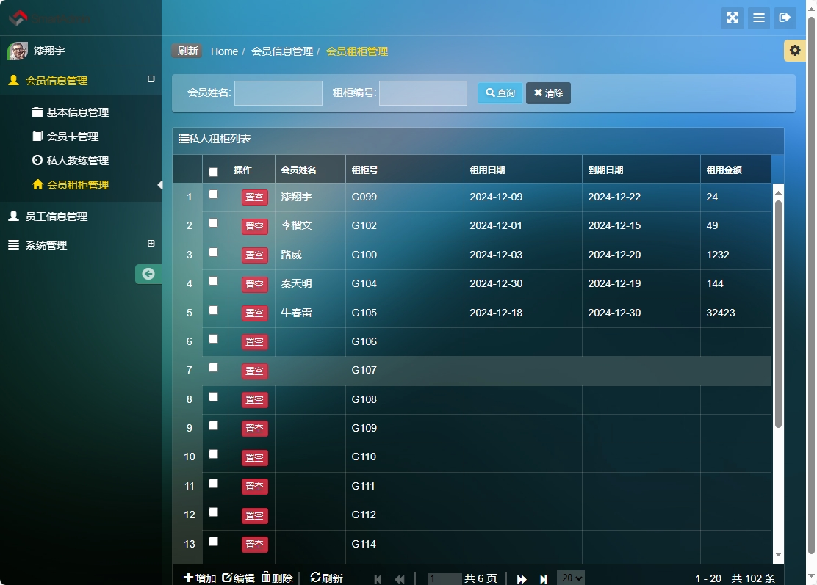Click the table vertical scrollbar thumb

[x=778, y=314]
